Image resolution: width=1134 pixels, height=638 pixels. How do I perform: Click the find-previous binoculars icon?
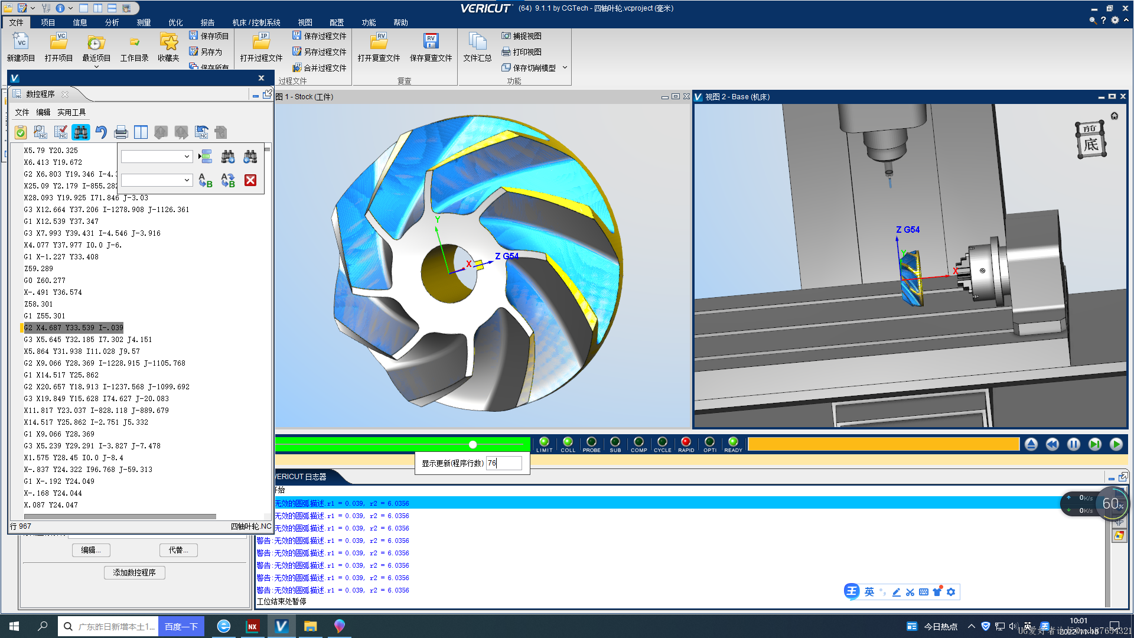pos(250,157)
